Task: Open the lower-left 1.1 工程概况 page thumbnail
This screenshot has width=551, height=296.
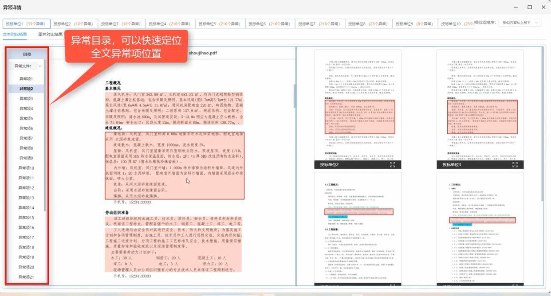Action: 358,229
